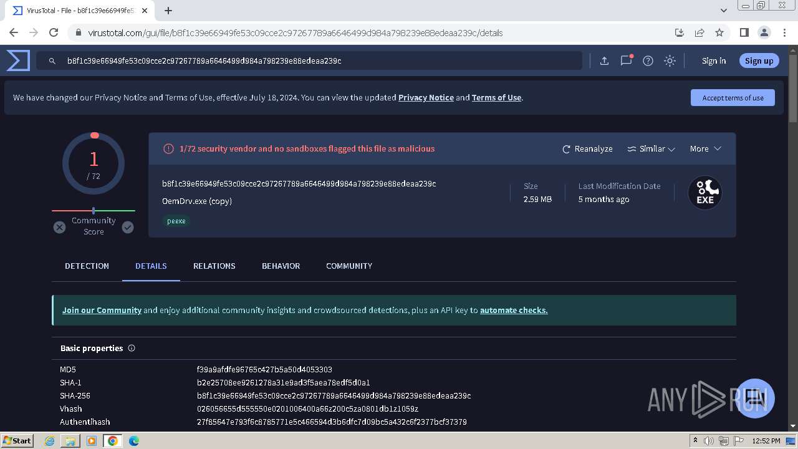Click the OemDrv.exe (copy) file name

[x=197, y=201]
